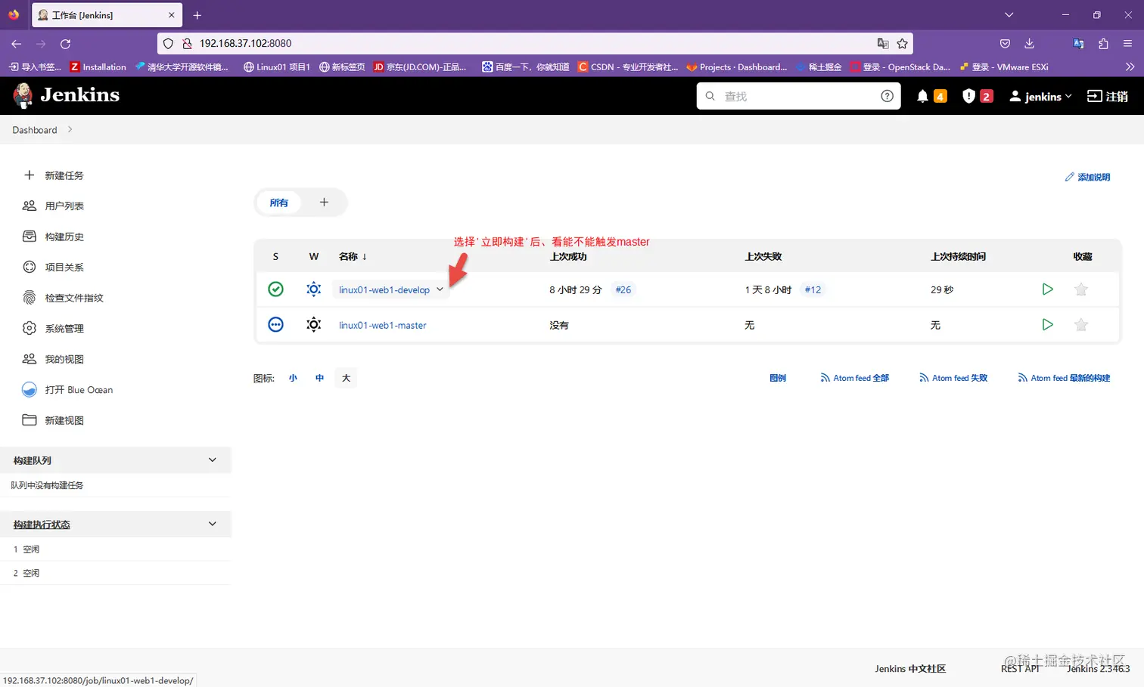
Task: Add a new view with plus tab
Action: click(324, 202)
